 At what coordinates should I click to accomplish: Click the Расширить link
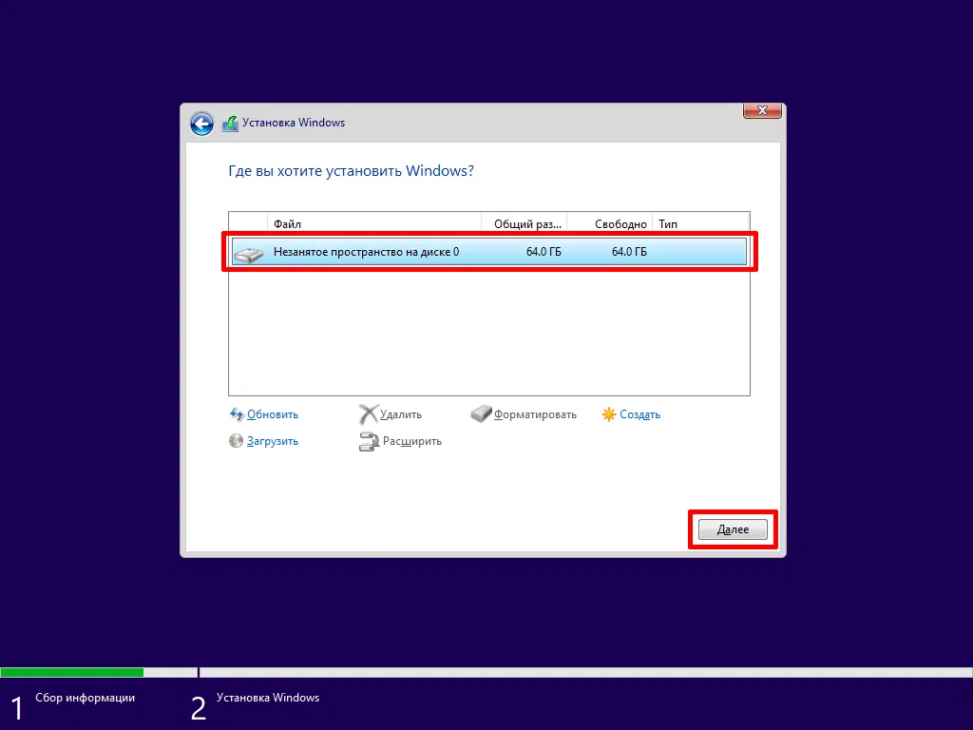(x=415, y=442)
